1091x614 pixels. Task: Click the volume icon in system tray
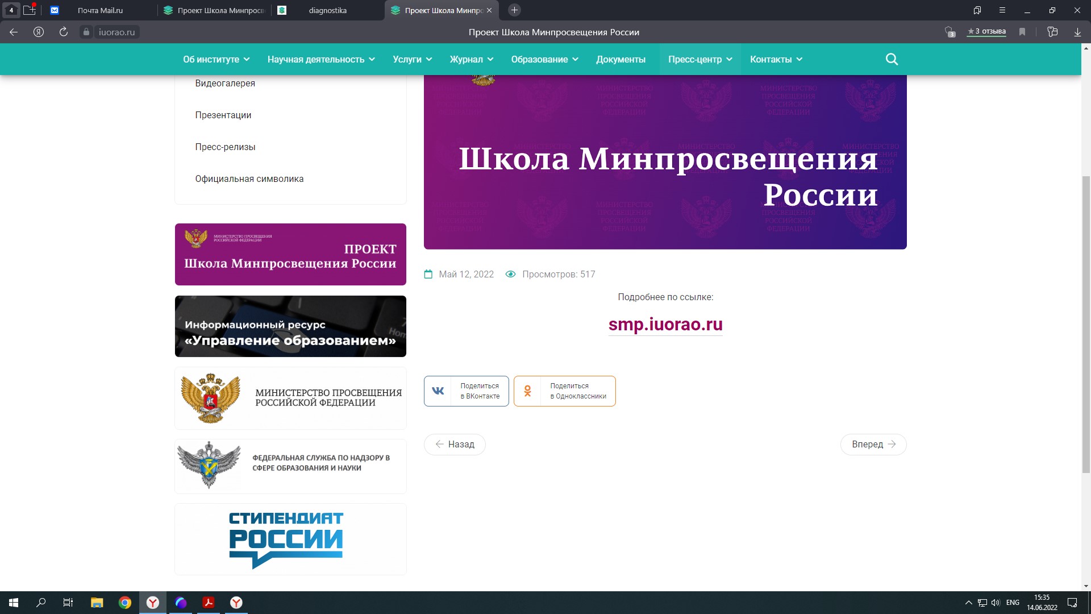(996, 603)
